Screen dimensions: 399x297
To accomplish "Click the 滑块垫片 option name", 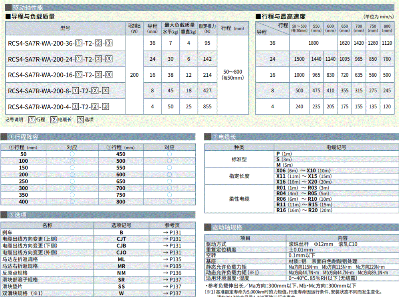I will [x=12, y=287].
